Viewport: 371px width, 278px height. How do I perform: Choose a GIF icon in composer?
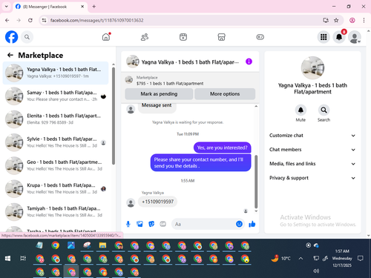click(162, 224)
